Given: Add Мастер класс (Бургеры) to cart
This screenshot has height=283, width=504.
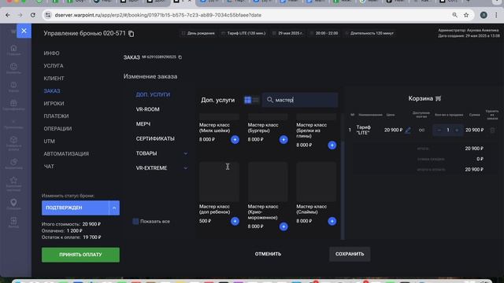Looking at the screenshot, I should [283, 140].
